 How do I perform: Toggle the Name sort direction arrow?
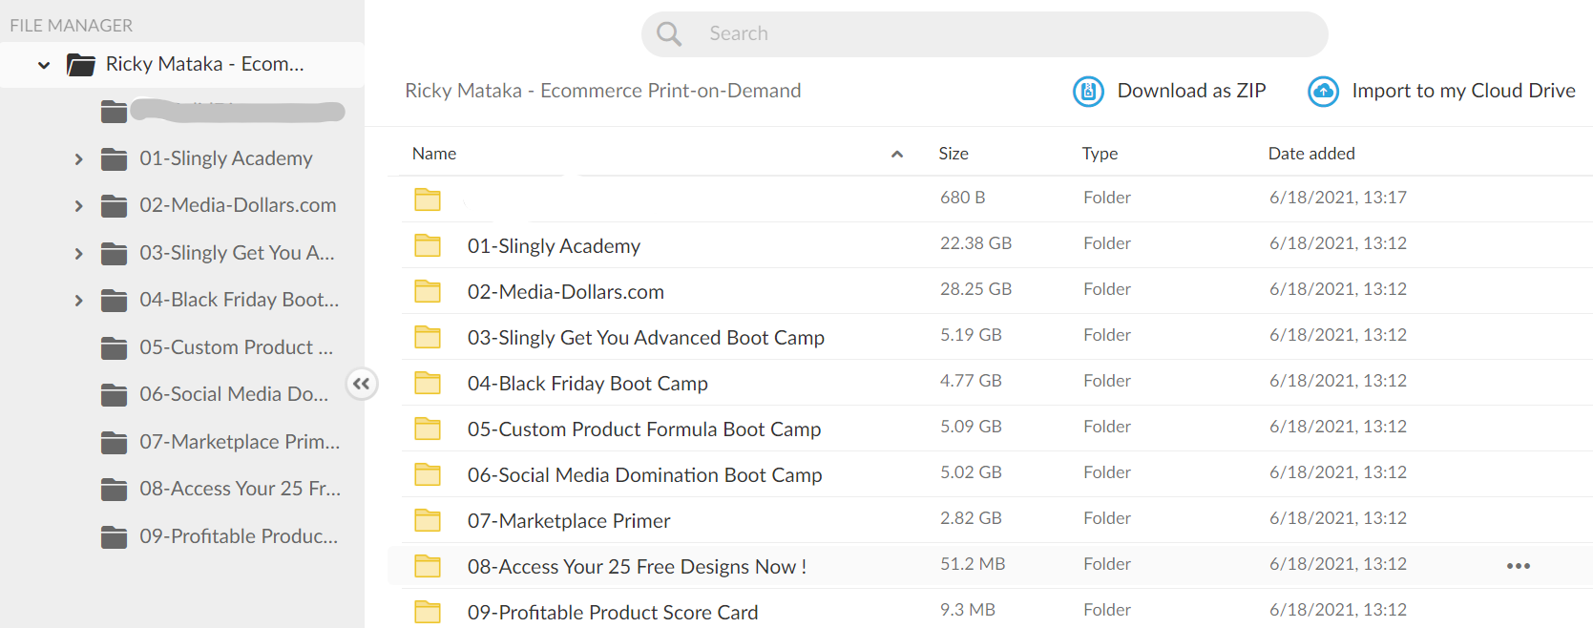(x=897, y=155)
